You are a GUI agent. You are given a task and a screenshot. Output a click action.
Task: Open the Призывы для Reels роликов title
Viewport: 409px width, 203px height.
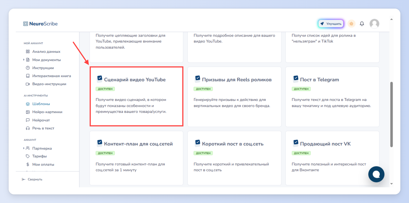[237, 80]
